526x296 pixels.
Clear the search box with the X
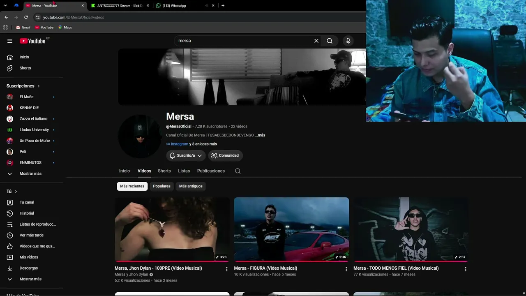click(316, 41)
